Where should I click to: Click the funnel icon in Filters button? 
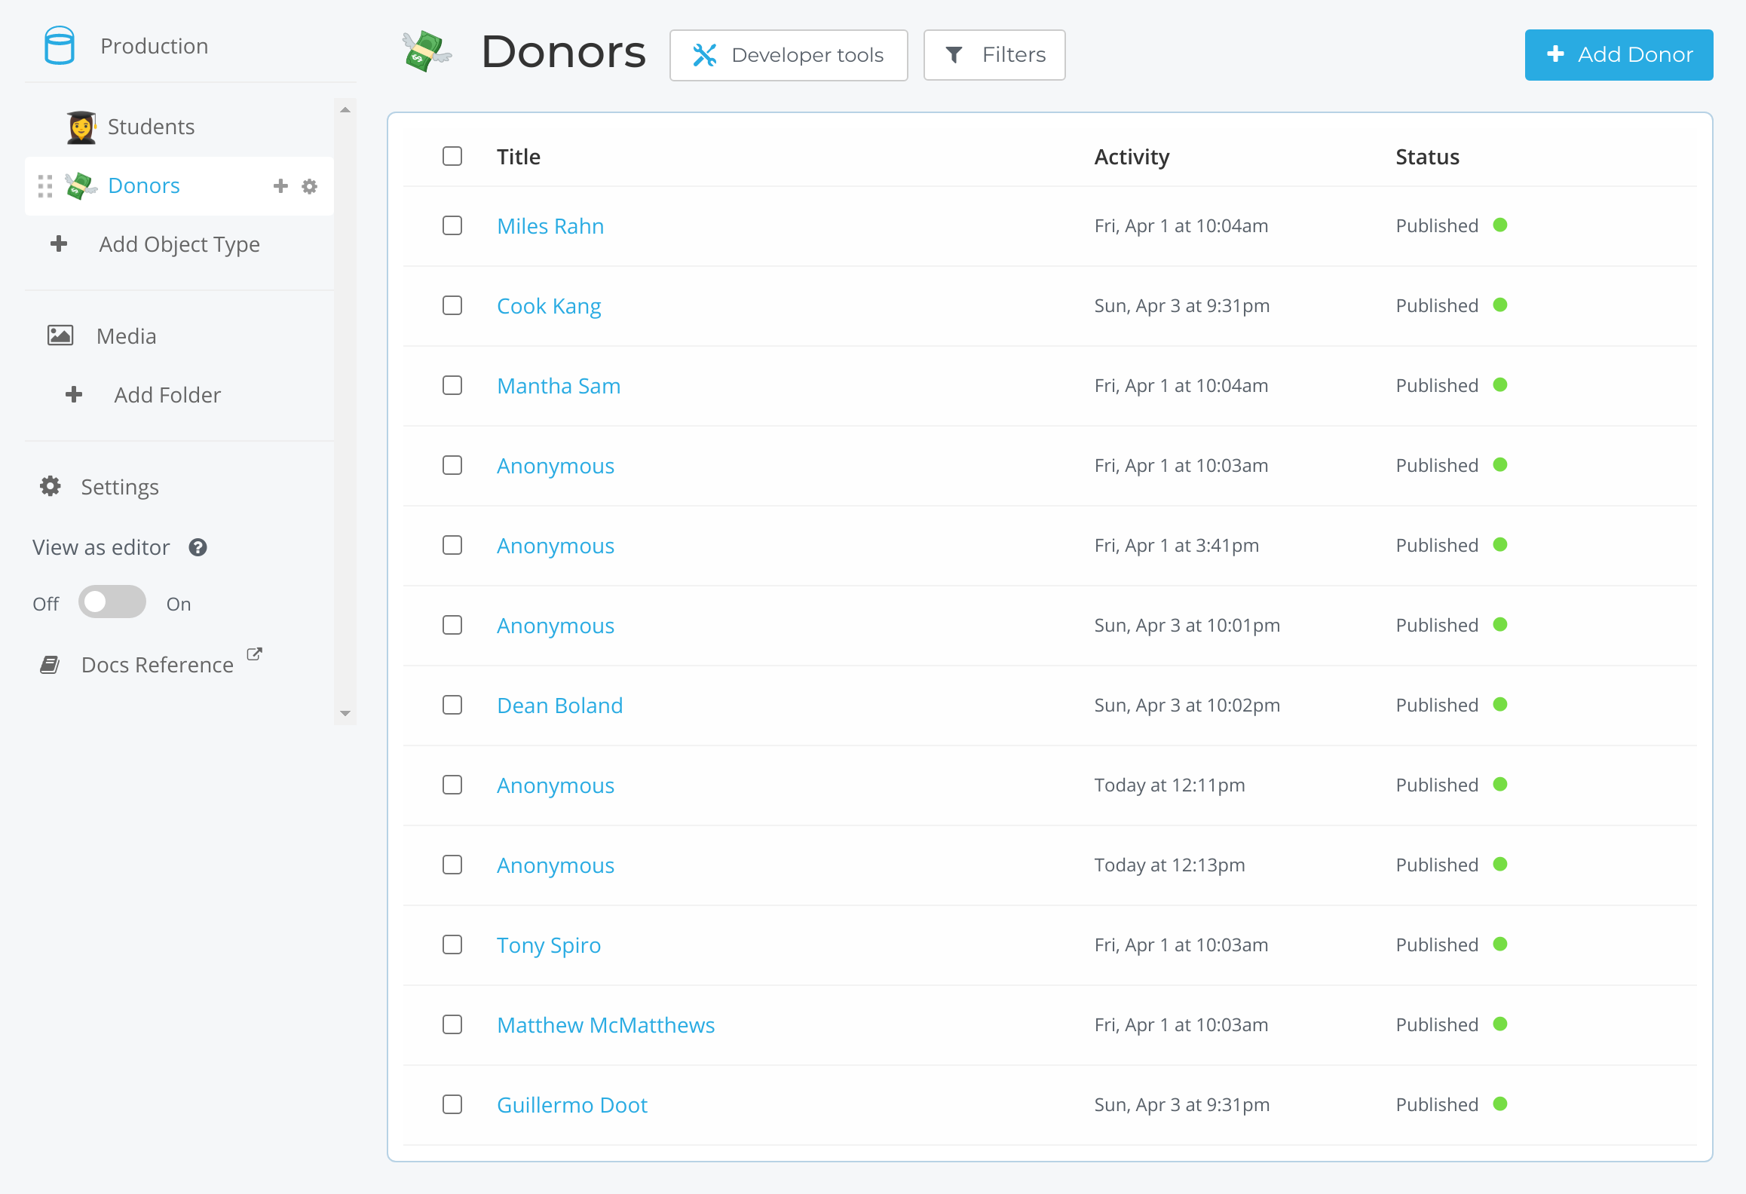coord(954,55)
